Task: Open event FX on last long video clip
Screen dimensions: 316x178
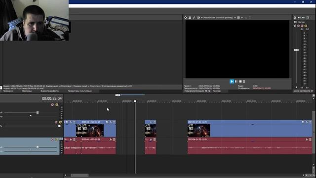Action: coord(307,122)
